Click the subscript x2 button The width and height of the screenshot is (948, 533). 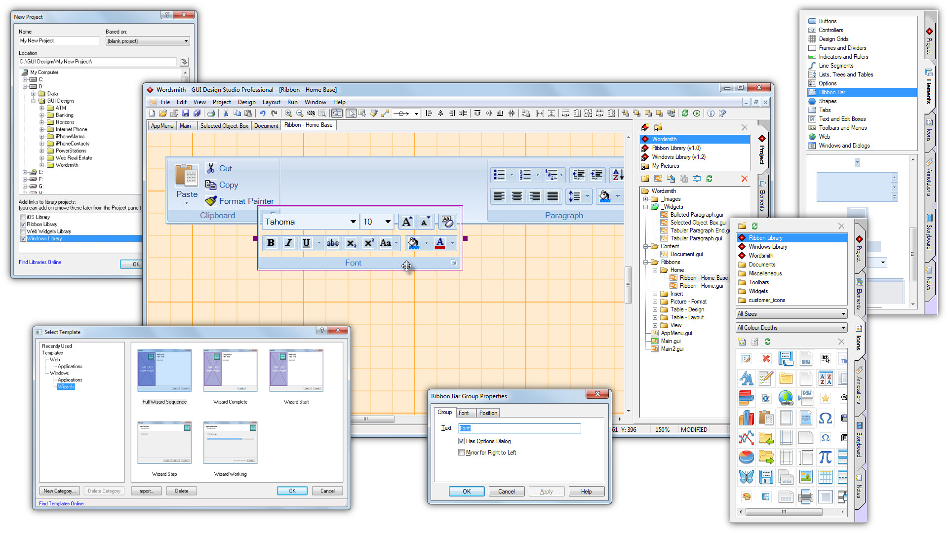[351, 243]
